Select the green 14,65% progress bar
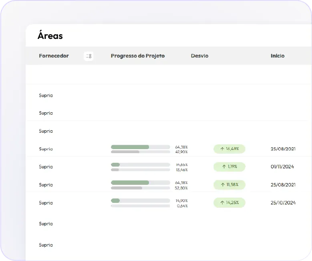 pyautogui.click(x=115, y=165)
